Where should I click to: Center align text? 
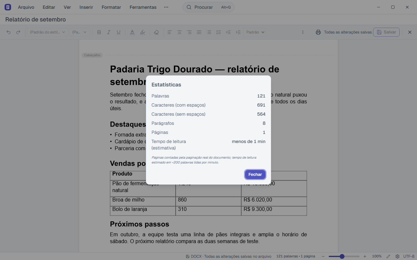tap(180, 32)
